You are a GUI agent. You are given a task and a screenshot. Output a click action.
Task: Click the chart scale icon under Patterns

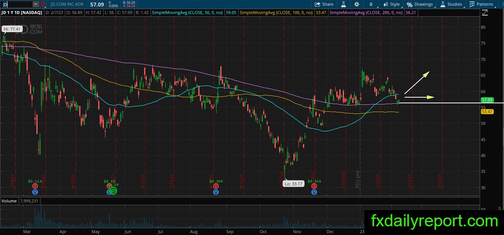tap(485, 13)
